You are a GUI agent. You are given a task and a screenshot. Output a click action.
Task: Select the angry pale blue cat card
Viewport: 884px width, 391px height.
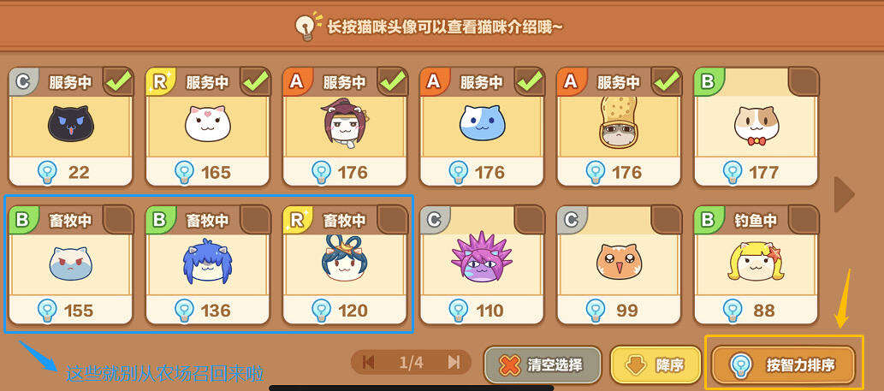(70, 264)
